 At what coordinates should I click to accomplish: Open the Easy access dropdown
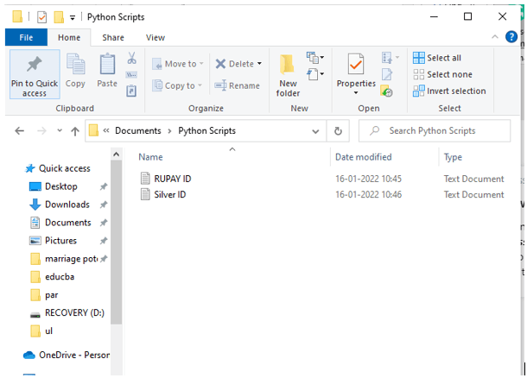tap(315, 74)
